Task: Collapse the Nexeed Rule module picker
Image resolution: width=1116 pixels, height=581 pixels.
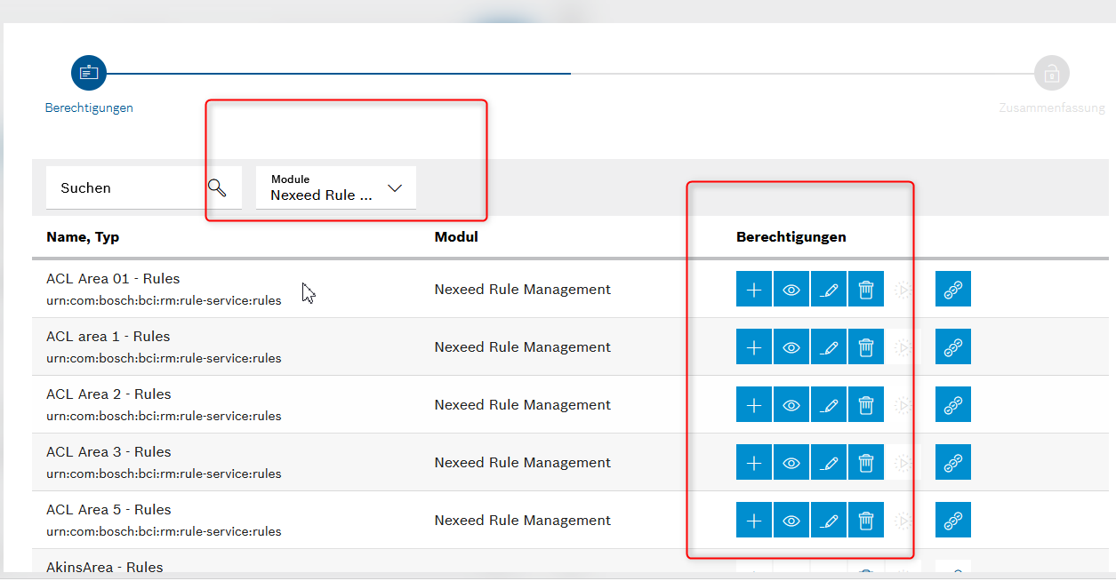Action: [394, 187]
